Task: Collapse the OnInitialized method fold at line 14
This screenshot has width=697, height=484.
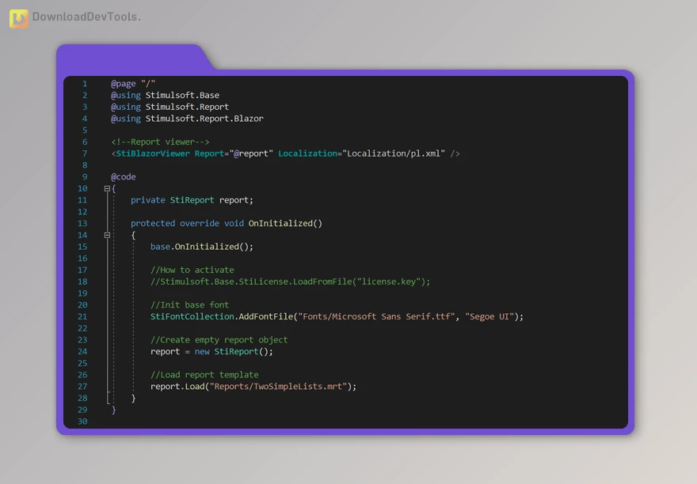Action: (107, 235)
